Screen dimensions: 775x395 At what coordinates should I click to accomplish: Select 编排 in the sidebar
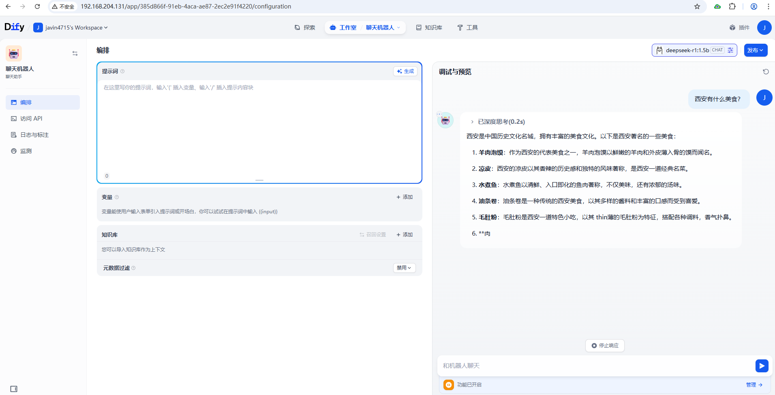tap(43, 102)
